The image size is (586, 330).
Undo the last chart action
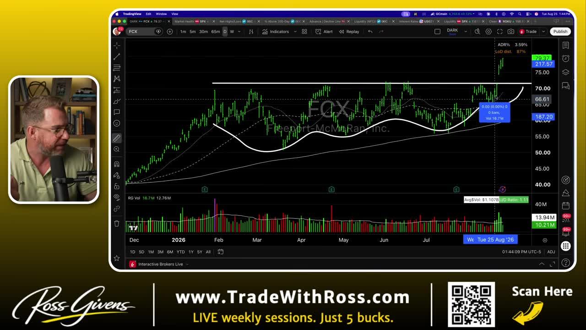pos(370,32)
